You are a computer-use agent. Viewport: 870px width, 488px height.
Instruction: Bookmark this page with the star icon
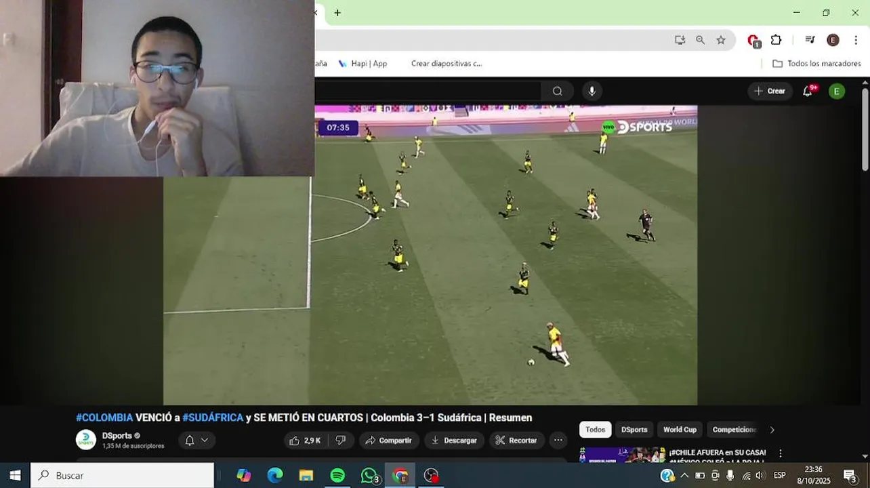pos(721,40)
